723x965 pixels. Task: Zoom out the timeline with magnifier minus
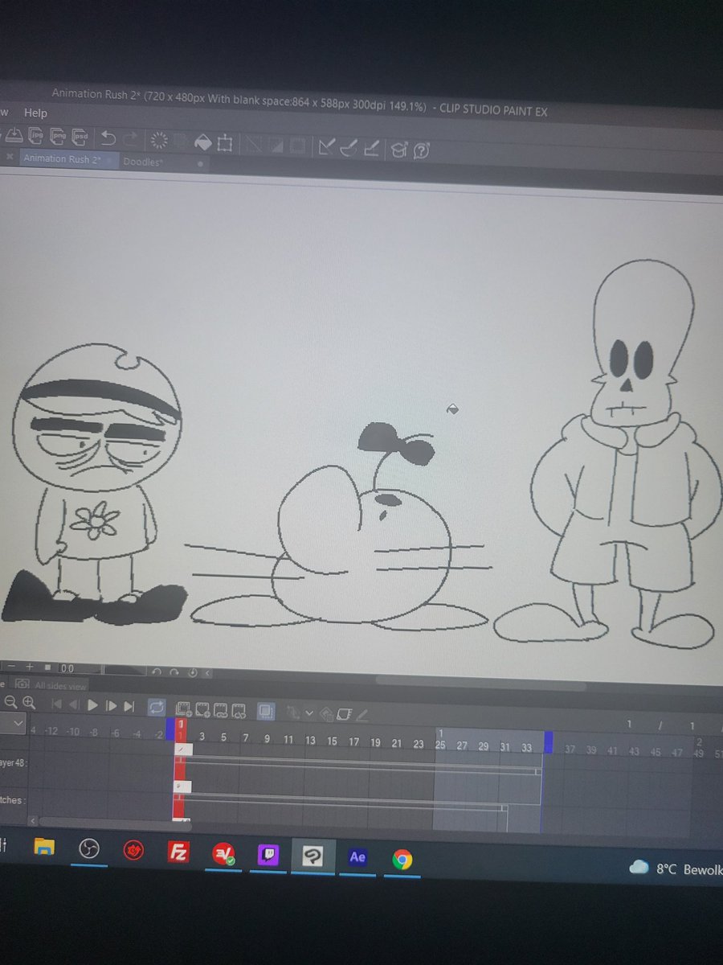coord(11,704)
